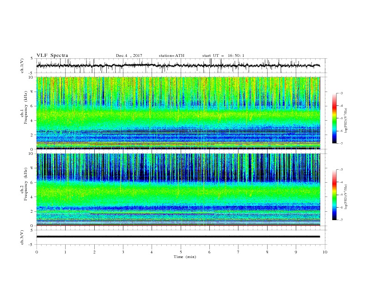Click the ch.2 spectrogram panel
Image resolution: width=366 pixels, height=283 pixels.
(178, 190)
